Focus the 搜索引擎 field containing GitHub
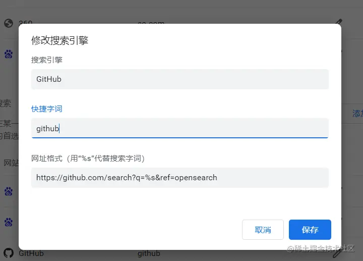The width and height of the screenshot is (363, 261). click(x=179, y=79)
